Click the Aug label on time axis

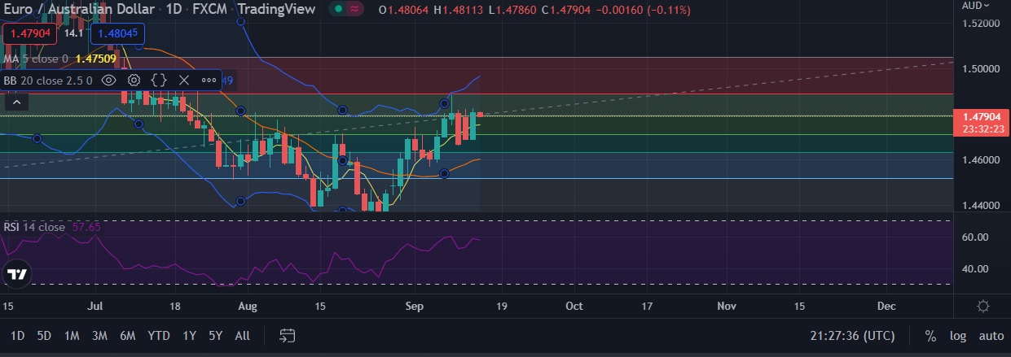(248, 306)
